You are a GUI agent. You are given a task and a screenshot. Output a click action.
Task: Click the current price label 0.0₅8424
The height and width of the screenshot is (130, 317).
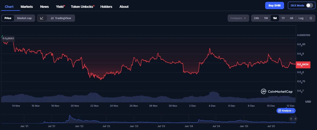coord(303,64)
